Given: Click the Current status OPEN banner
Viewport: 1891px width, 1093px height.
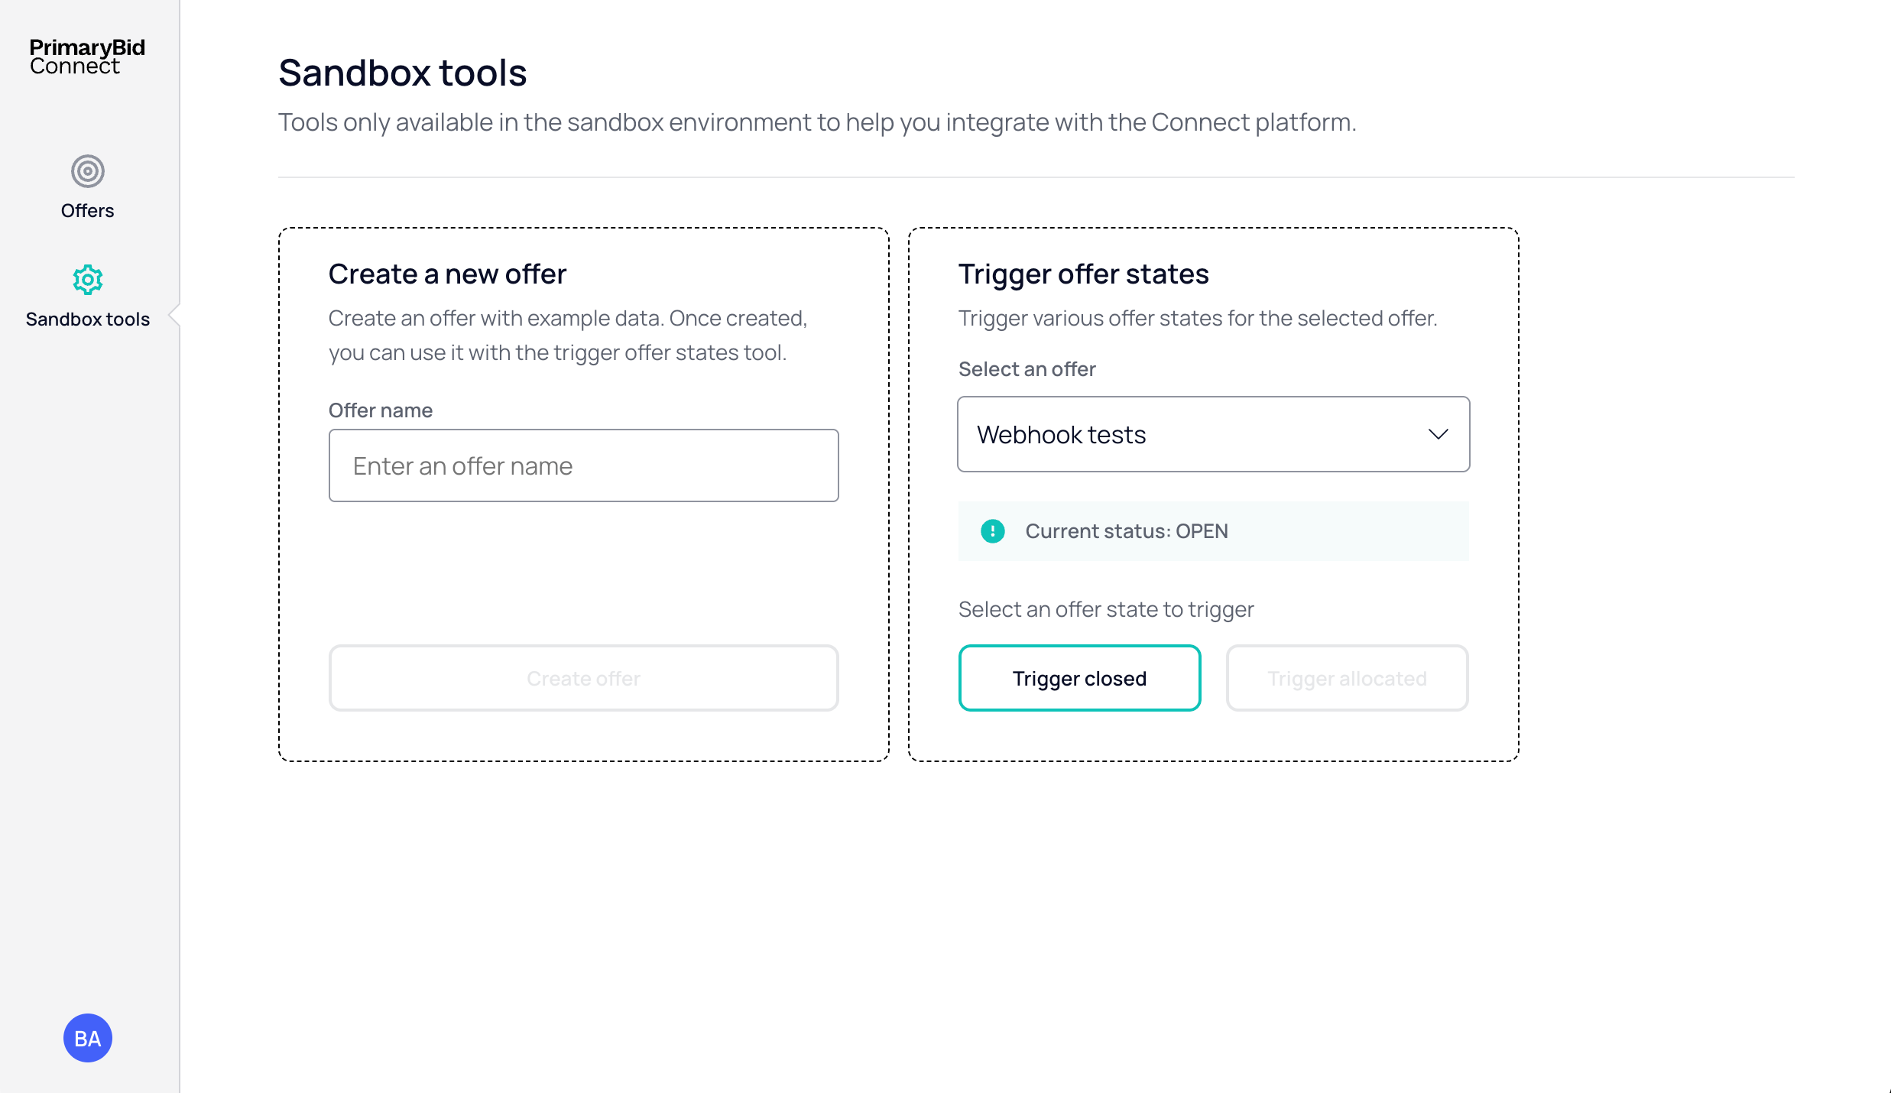Looking at the screenshot, I should (x=1213, y=531).
